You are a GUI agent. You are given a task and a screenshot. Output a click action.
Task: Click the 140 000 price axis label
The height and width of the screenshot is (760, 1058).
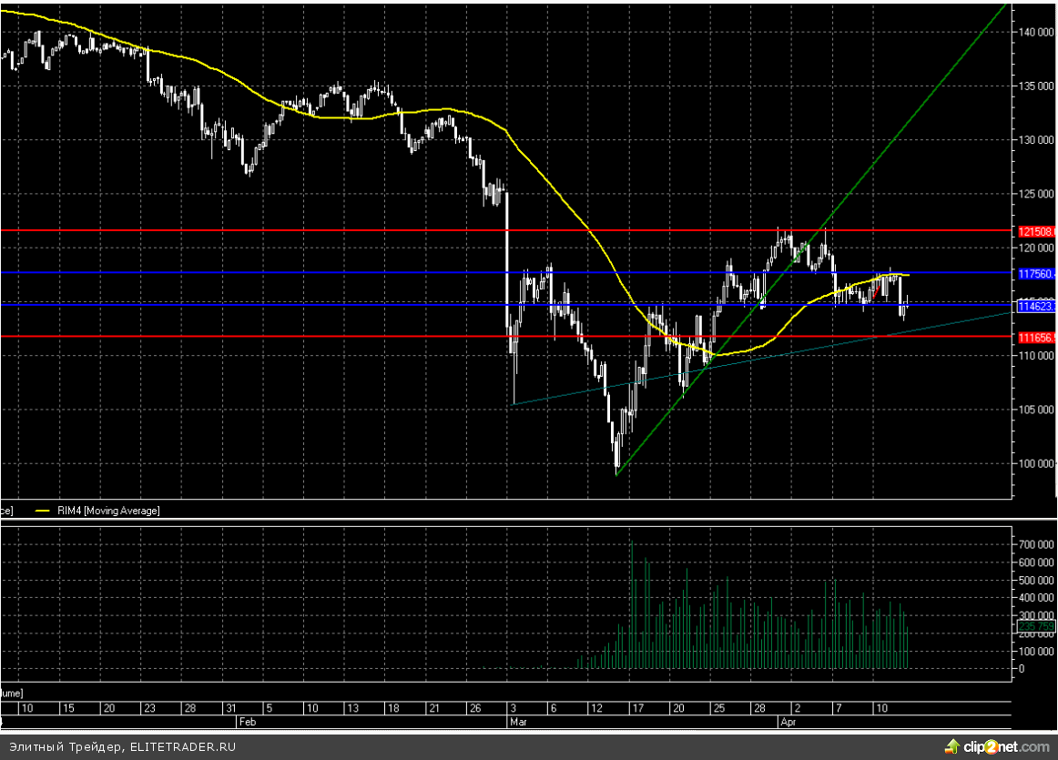[1033, 32]
